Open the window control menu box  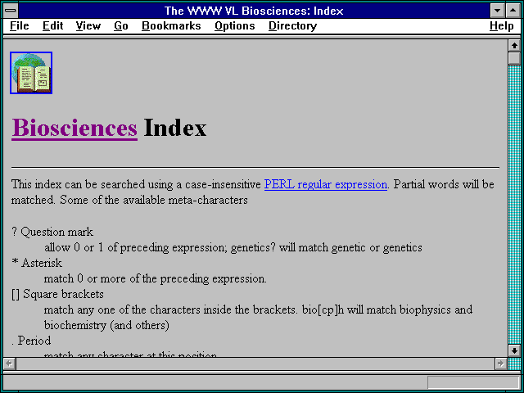pyautogui.click(x=11, y=11)
